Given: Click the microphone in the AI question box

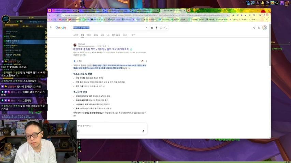Looking at the screenshot, I should [x=143, y=131].
